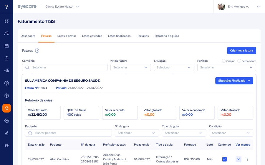This screenshot has width=265, height=165.
Task: Click the graduation cap icon in sidebar
Action: tap(6, 146)
